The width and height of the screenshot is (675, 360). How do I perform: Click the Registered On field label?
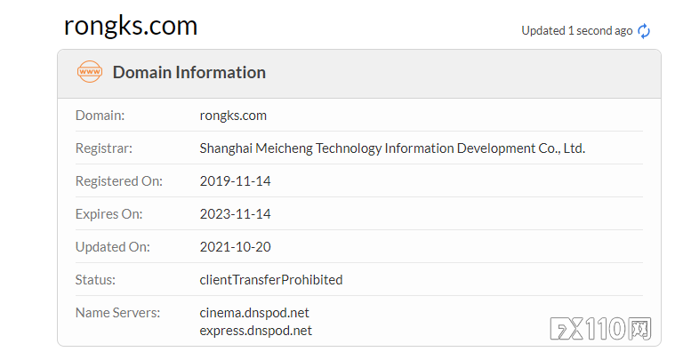click(x=119, y=181)
